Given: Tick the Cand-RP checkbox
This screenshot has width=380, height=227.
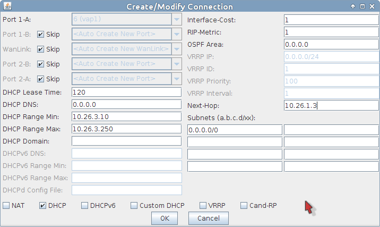Looking at the screenshot, I should click(x=244, y=205).
